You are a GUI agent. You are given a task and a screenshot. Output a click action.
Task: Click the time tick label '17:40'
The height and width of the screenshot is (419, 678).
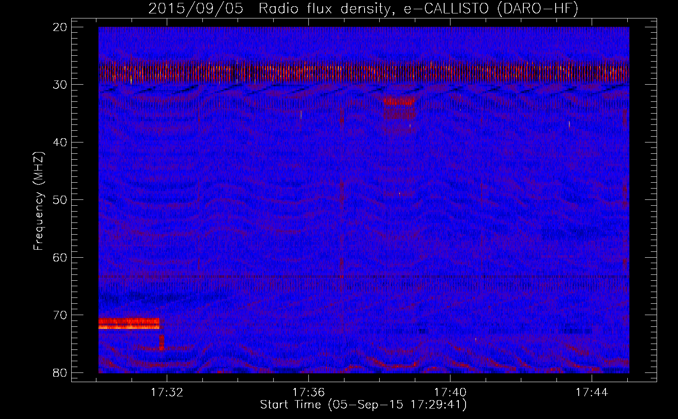coord(450,393)
